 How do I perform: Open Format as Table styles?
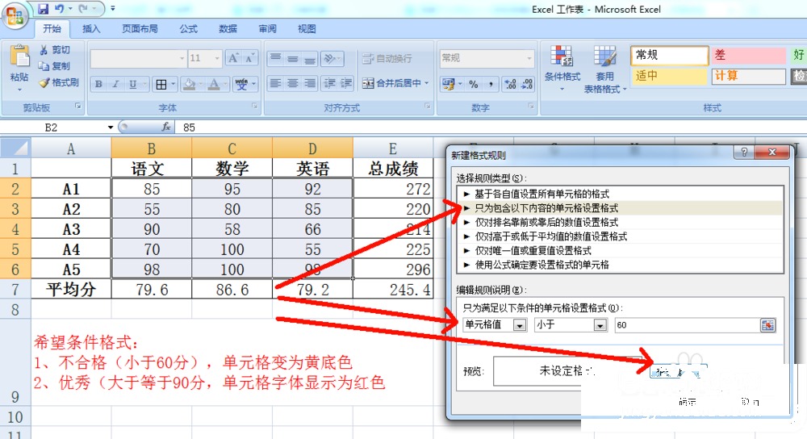[x=605, y=69]
